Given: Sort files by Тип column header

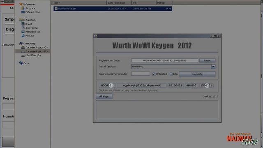Looking at the screenshot, I should (x=144, y=3).
